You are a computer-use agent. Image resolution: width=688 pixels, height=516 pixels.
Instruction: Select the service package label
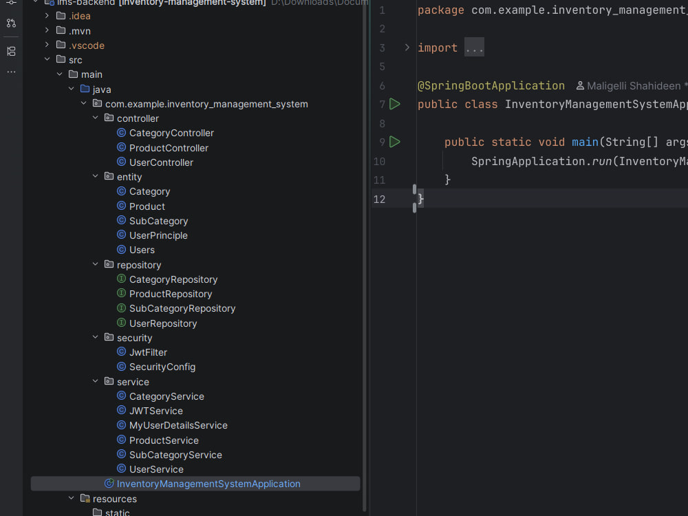pyautogui.click(x=133, y=382)
